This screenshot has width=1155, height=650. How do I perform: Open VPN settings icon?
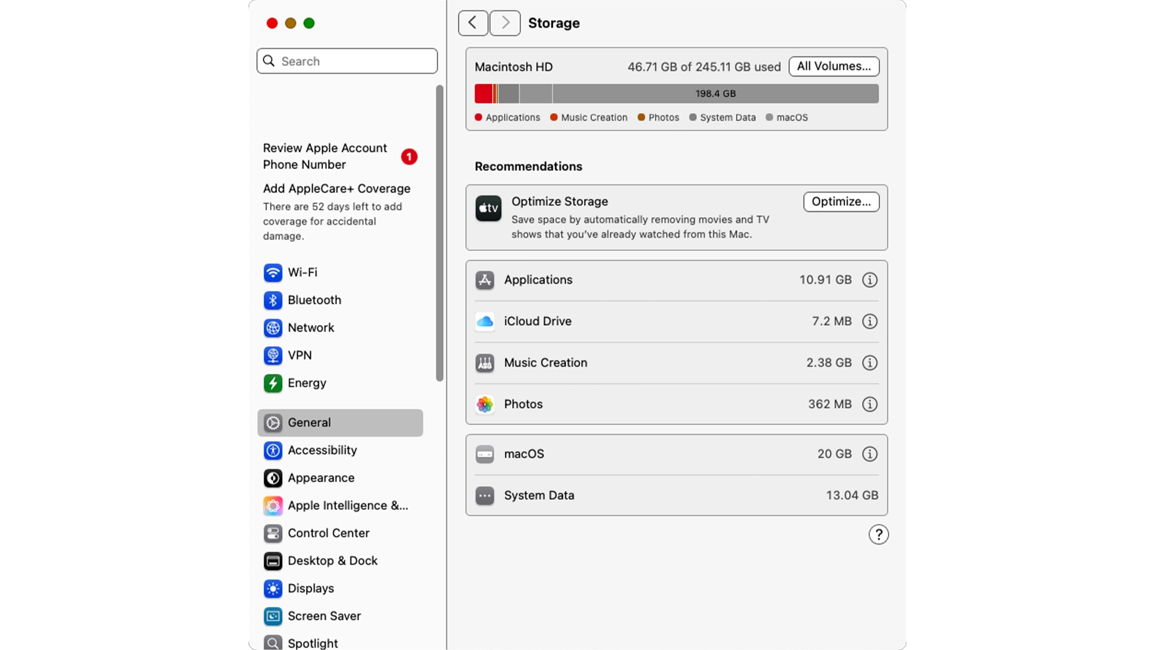tap(273, 356)
